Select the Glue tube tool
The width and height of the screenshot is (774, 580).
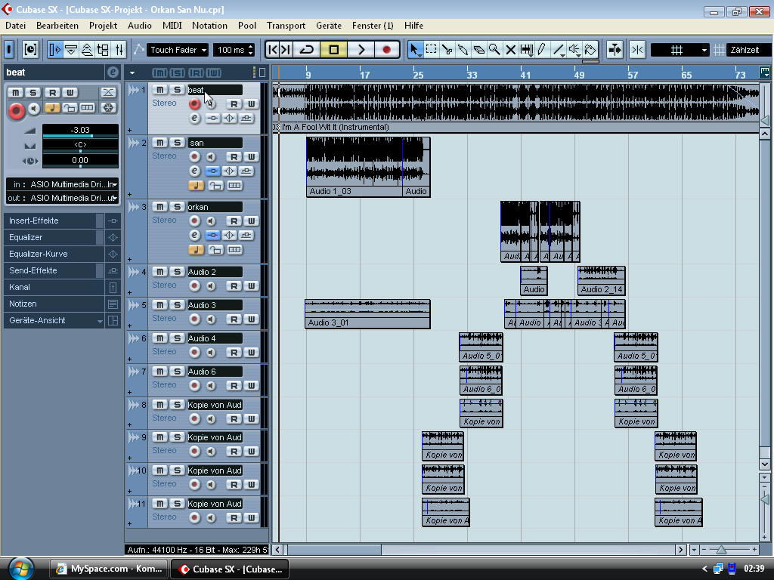(463, 49)
